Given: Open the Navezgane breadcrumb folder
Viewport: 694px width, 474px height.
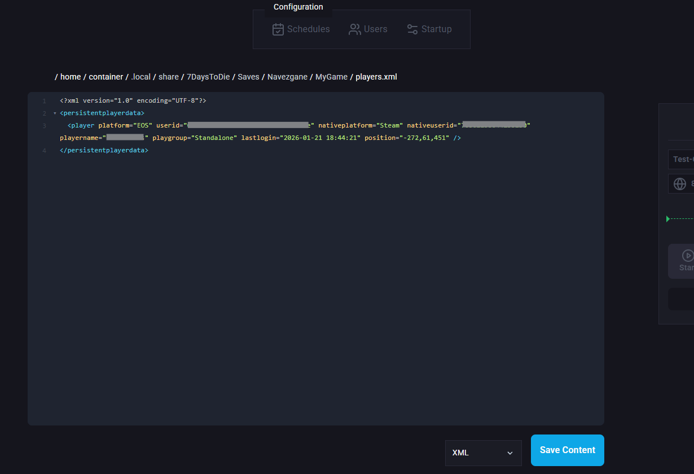Looking at the screenshot, I should (x=287, y=77).
